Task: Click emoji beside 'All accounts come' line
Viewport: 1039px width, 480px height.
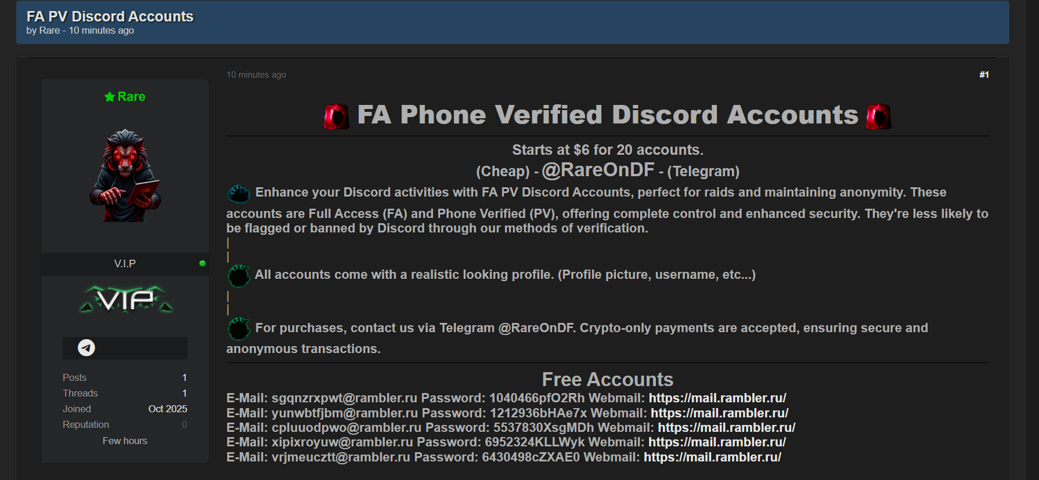Action: [x=239, y=276]
